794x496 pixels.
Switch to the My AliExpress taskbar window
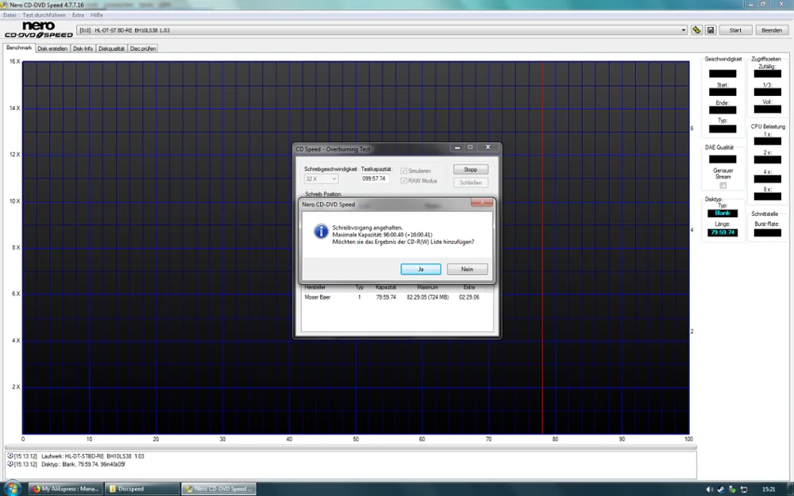(65, 489)
